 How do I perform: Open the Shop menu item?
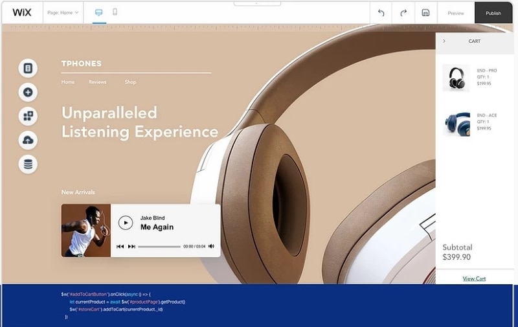coord(130,82)
